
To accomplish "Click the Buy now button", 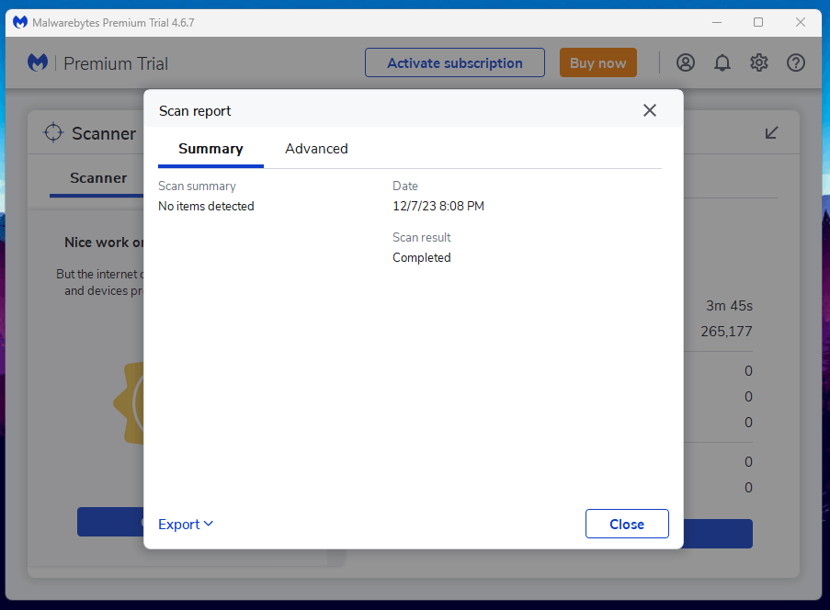I will tap(598, 62).
